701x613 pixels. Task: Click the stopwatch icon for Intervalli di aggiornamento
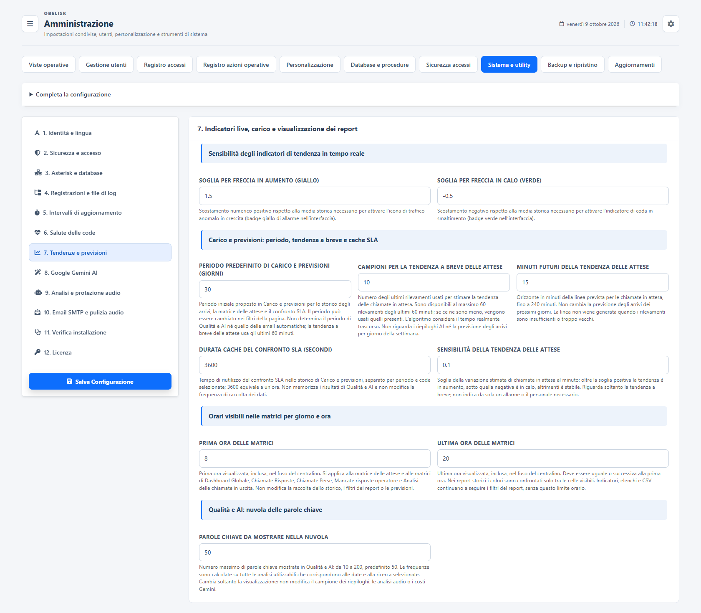[37, 213]
